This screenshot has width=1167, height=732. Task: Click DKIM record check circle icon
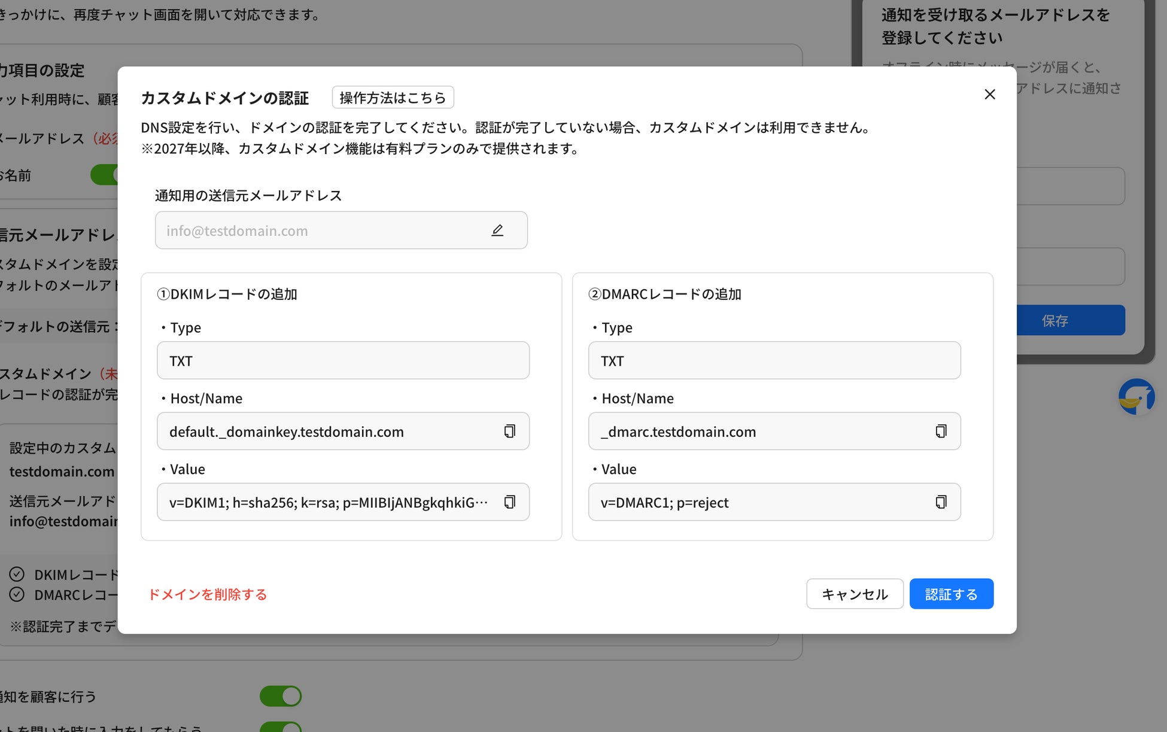(x=17, y=575)
